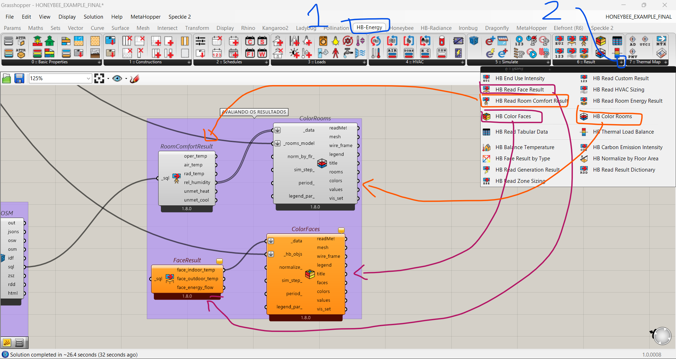Switch to the HB-Radiance tab
This screenshot has width=676, height=359.
click(x=436, y=28)
